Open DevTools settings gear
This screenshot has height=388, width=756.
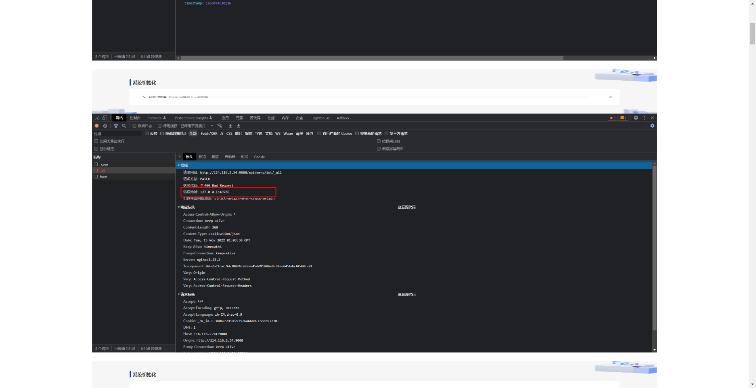pyautogui.click(x=636, y=118)
